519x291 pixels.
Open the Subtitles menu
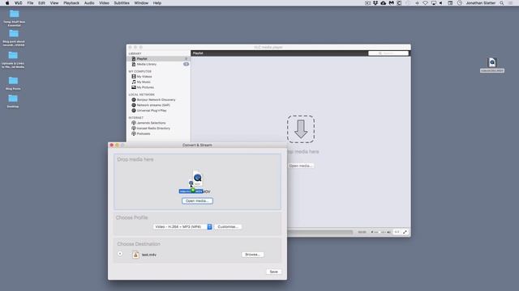(x=122, y=3)
